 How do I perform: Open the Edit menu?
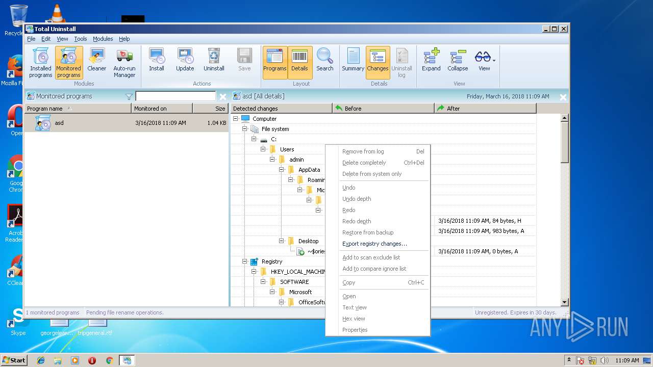(x=46, y=39)
